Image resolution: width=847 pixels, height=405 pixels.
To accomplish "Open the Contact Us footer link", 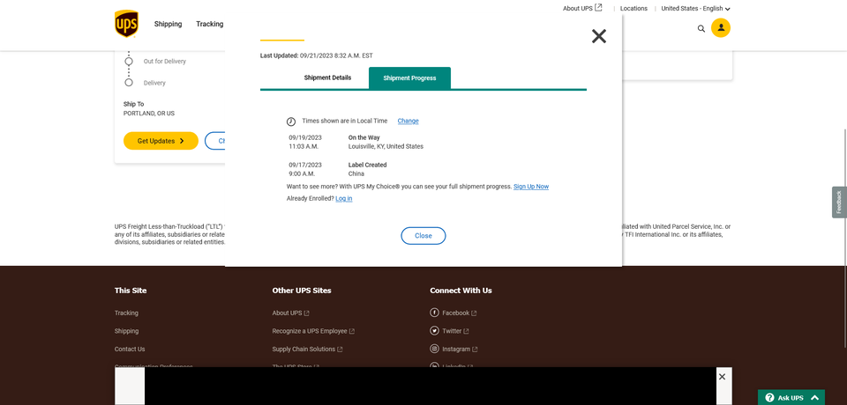I will click(x=130, y=349).
